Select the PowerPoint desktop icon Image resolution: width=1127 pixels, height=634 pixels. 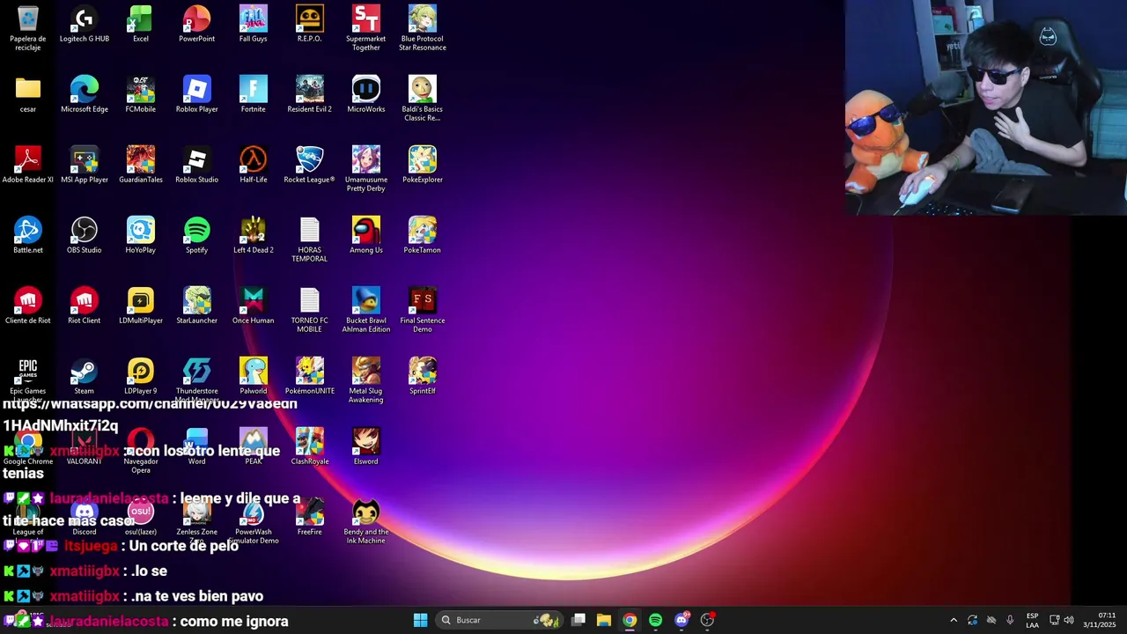click(x=197, y=25)
